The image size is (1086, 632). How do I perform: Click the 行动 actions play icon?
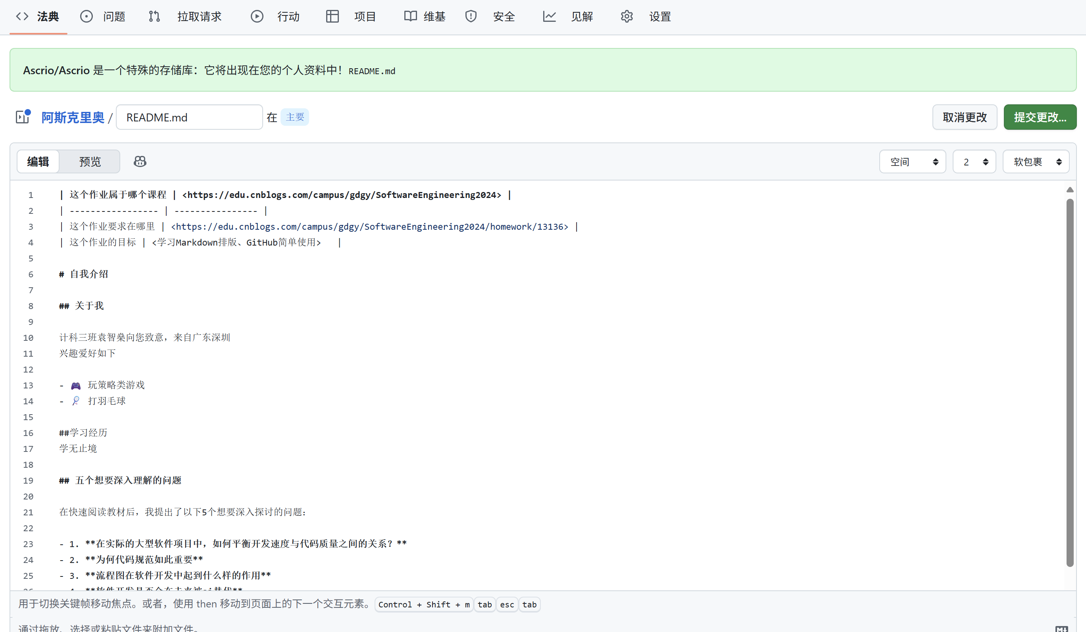point(257,16)
